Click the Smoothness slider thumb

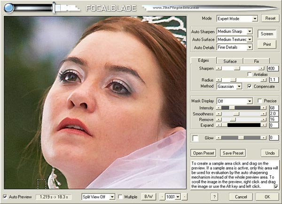(x=236, y=114)
